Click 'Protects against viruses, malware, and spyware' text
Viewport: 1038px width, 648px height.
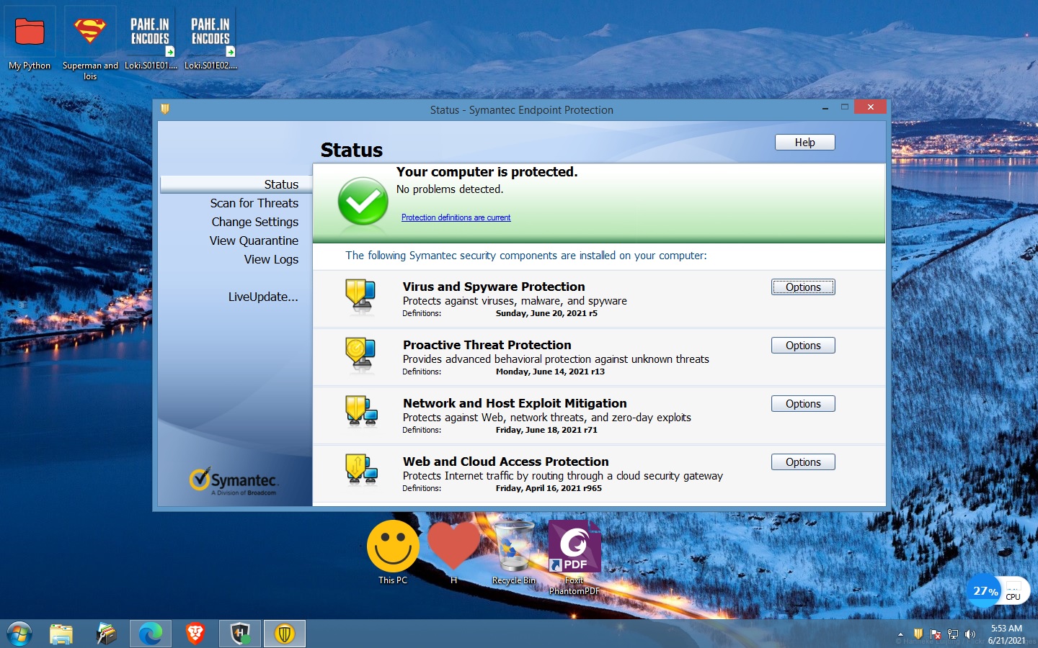click(515, 301)
